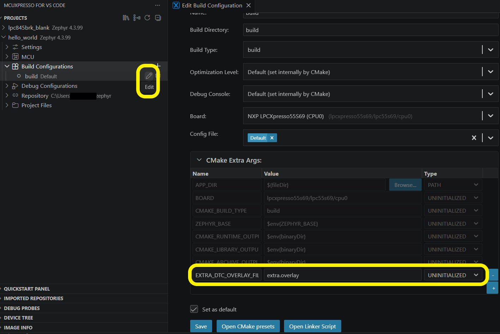Collapse the CMake Extra Args section
Screen dimensions: 500x334
(x=199, y=160)
